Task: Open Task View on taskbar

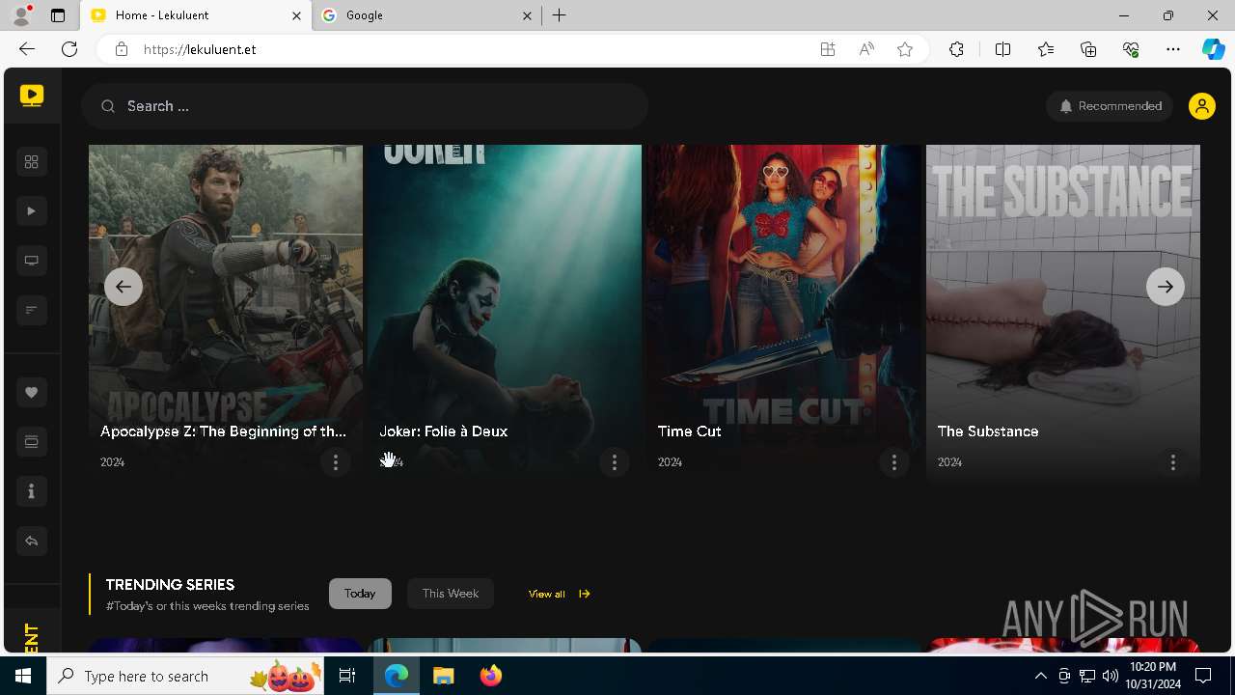Action: click(348, 676)
